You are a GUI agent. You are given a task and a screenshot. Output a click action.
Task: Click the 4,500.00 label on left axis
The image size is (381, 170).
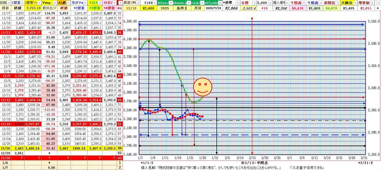pyautogui.click(x=130, y=21)
